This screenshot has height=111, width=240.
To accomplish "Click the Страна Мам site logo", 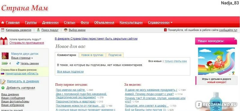I will click(25, 8).
